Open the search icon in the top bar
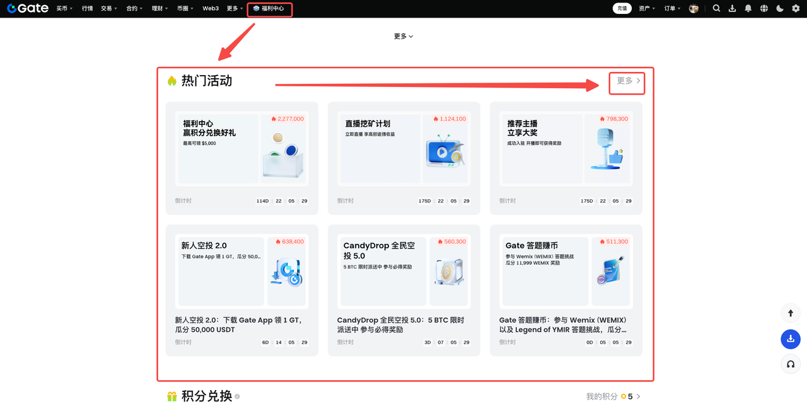Viewport: 807px width, 406px height. click(x=716, y=8)
